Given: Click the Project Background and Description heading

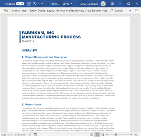Looking at the screenshot, I should tap(46, 57).
